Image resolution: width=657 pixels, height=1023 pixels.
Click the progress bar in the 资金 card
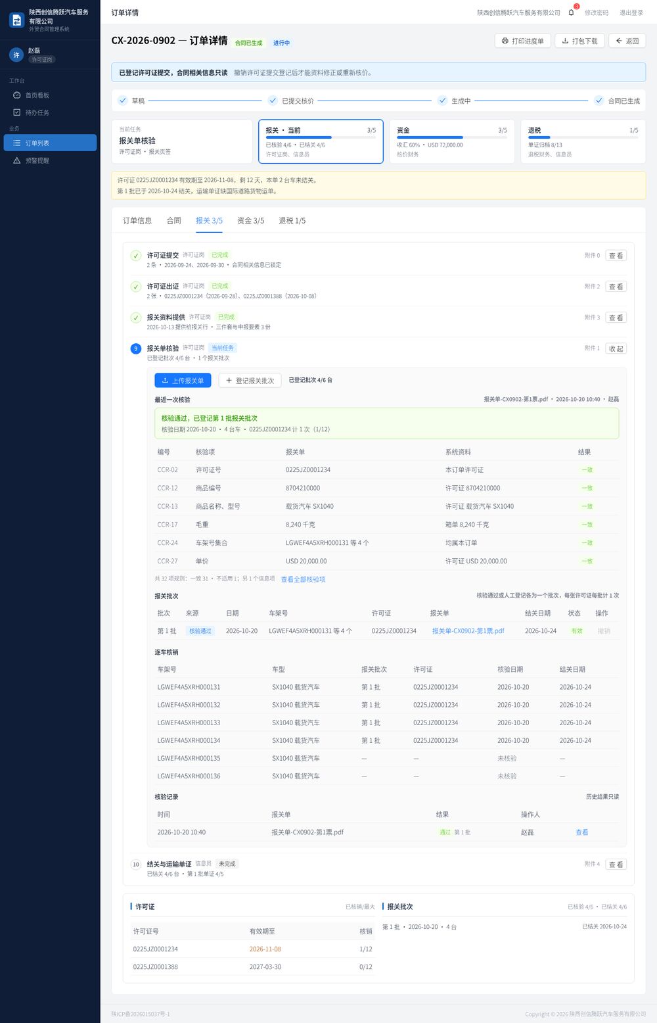tap(452, 137)
